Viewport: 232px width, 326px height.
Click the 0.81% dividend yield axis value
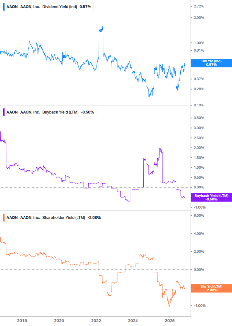point(199,50)
